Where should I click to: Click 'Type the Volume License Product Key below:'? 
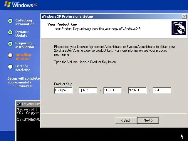pyautogui.click(x=85, y=62)
